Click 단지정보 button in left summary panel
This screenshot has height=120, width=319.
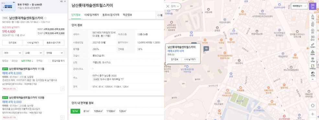click(12, 43)
